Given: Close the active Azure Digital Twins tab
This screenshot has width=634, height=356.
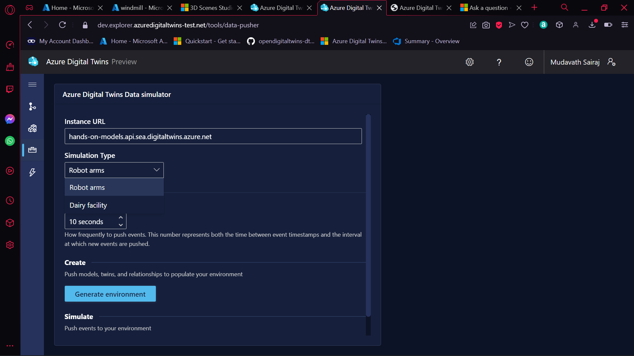Looking at the screenshot, I should pos(379,8).
